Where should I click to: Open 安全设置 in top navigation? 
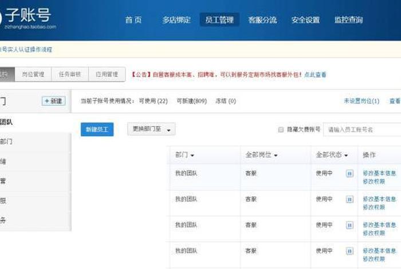[x=305, y=19]
